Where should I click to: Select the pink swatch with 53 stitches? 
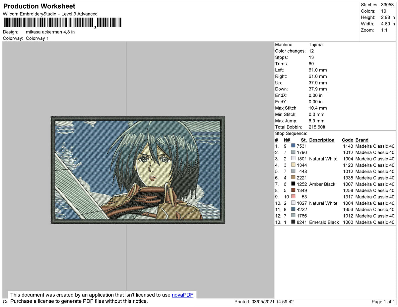point(293,196)
